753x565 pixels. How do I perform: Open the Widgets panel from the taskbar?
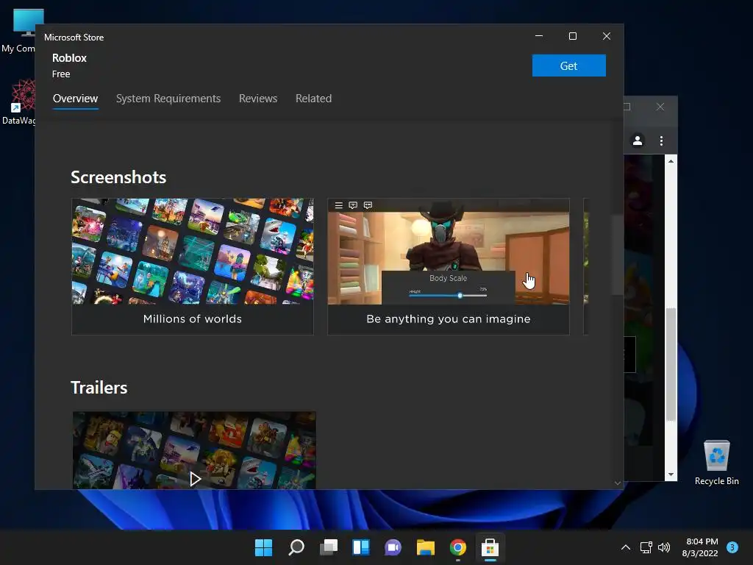(x=361, y=547)
